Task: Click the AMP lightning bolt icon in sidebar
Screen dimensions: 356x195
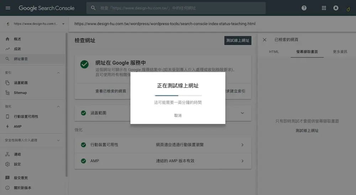Action: pyautogui.click(x=7, y=126)
